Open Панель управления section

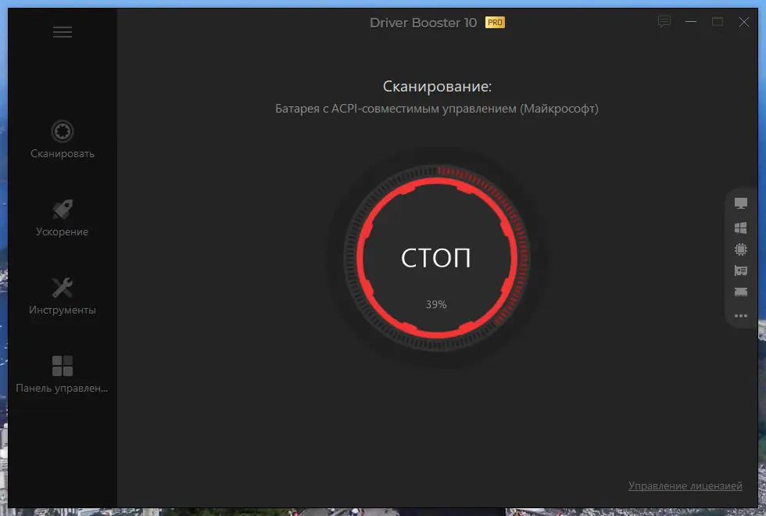click(x=62, y=374)
